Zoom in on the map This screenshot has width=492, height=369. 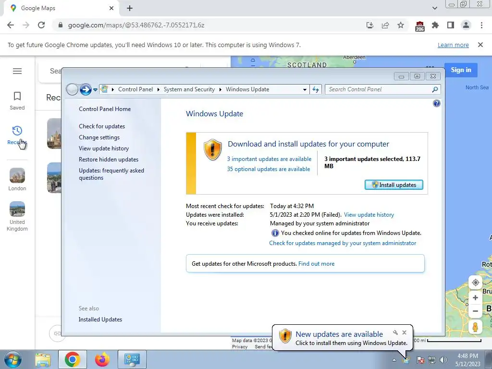pyautogui.click(x=475, y=297)
